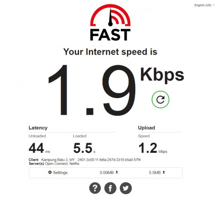Click the Open Connect, Netflix server text

62,164
